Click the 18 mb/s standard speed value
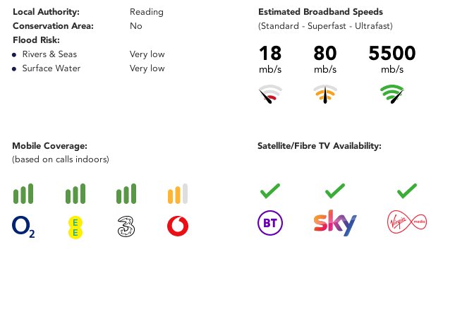This screenshot has width=455, height=326. (x=270, y=59)
